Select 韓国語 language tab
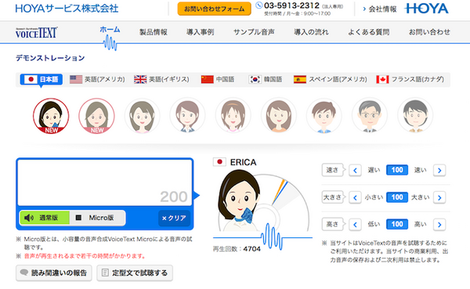Image resolution: width=470 pixels, height=289 pixels. 266,79
